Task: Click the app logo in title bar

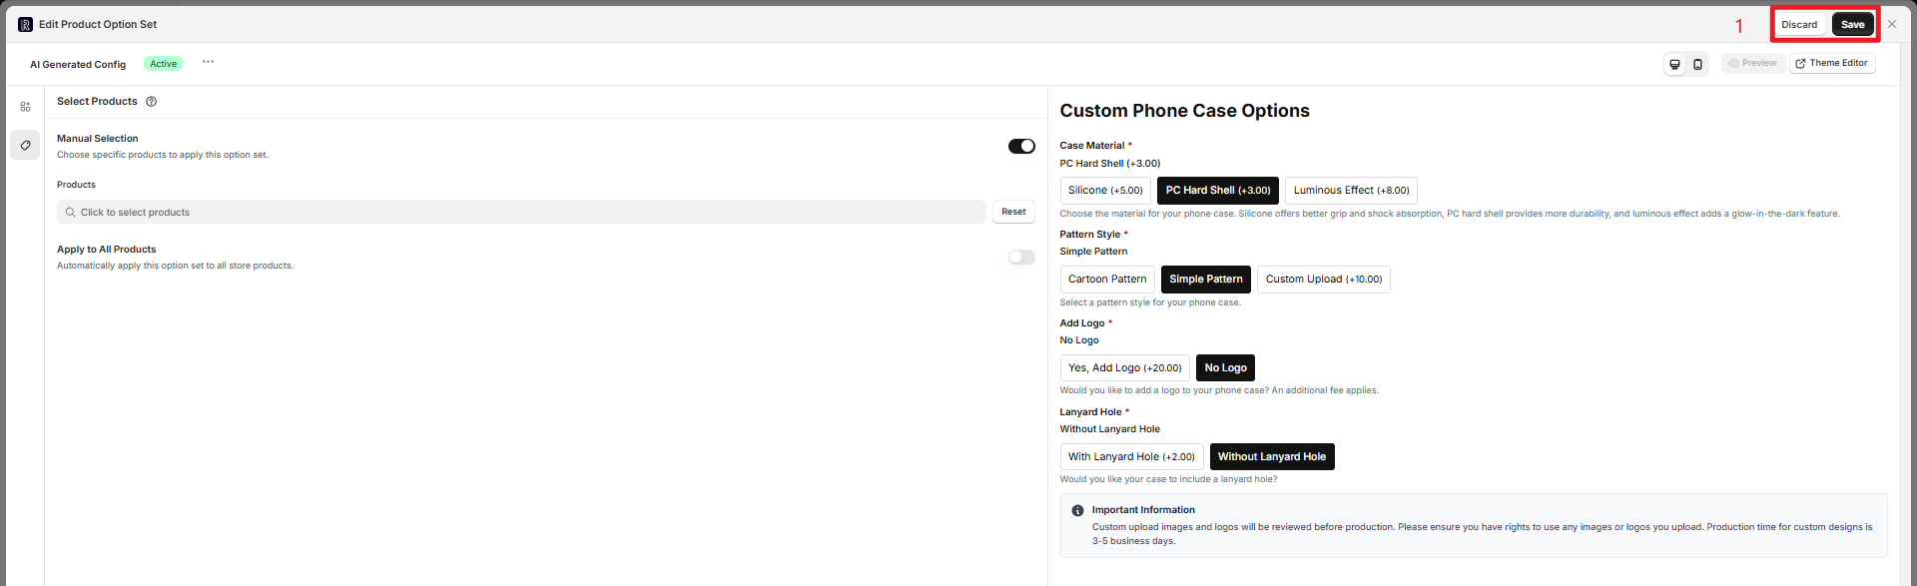Action: coord(25,24)
